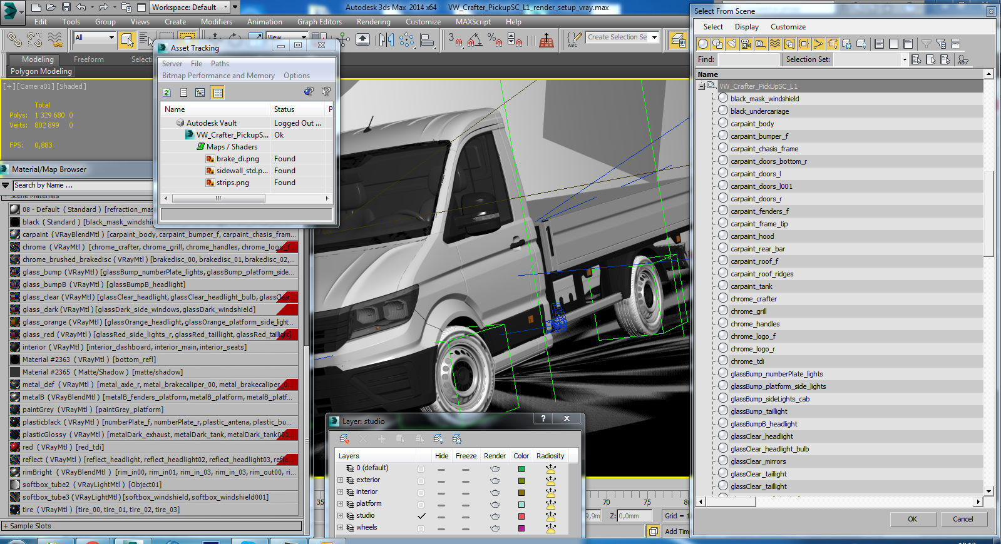Toggle the Angle Snap button
This screenshot has width=1001, height=544.
(x=475, y=40)
